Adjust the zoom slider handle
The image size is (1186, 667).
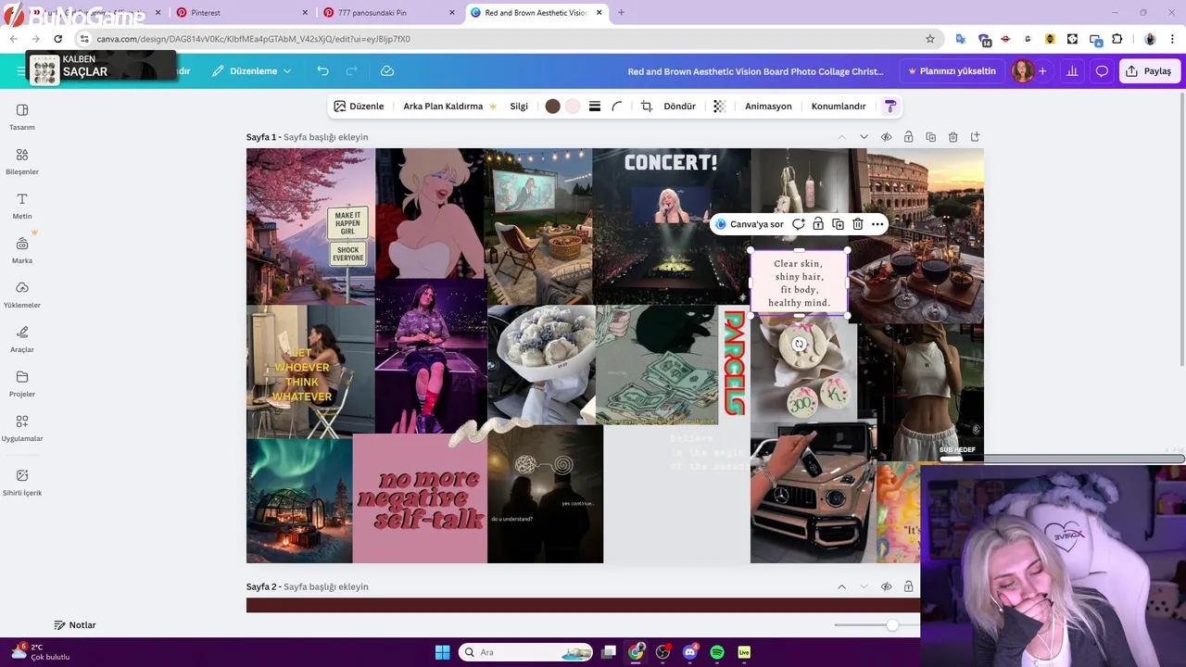892,625
